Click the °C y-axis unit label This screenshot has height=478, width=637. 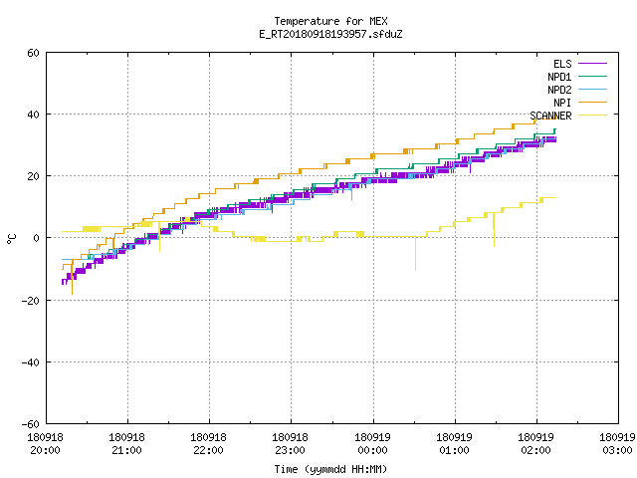point(11,239)
